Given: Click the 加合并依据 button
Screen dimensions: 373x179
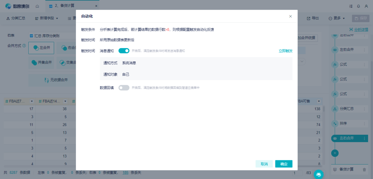Looking at the screenshot, I should click(308, 38).
